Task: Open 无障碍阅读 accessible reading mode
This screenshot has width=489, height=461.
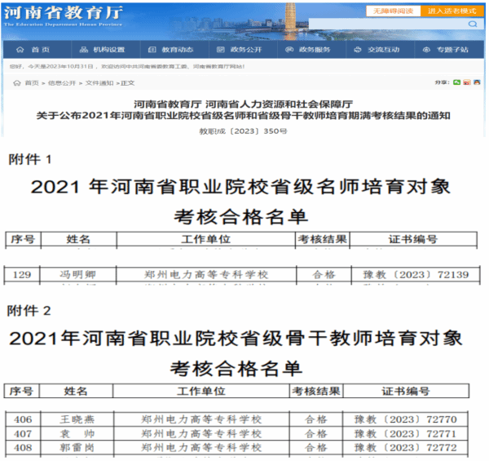Action: pos(394,11)
